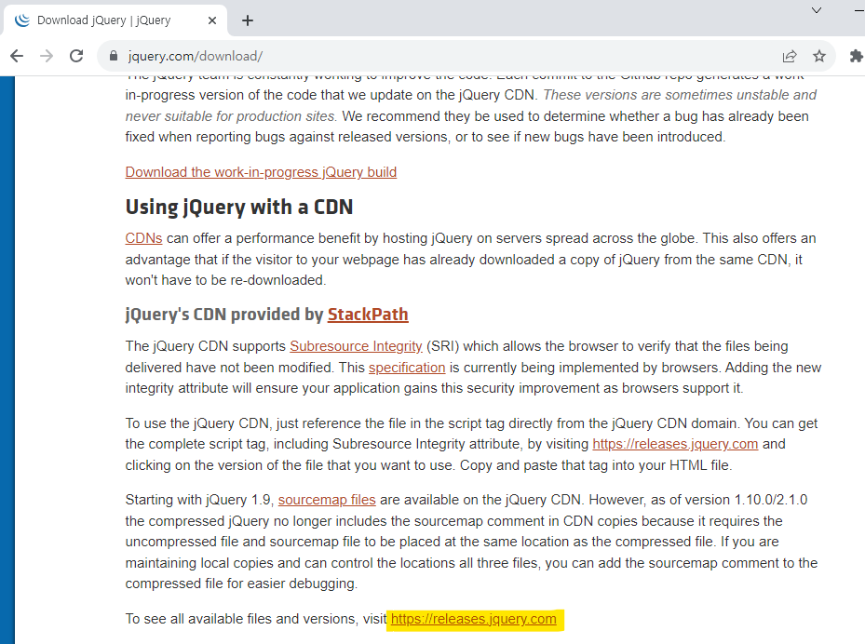The image size is (865, 644).
Task: Open the specification link
Action: click(x=407, y=368)
